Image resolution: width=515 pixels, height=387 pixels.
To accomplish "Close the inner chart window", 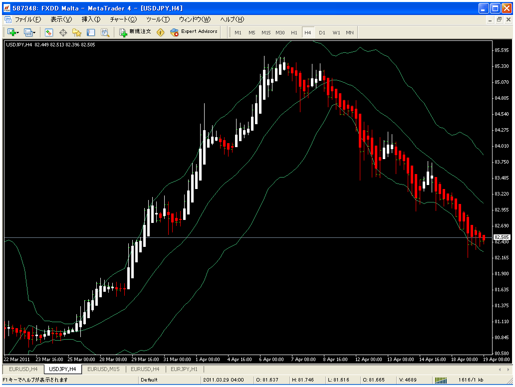I will [x=509, y=19].
